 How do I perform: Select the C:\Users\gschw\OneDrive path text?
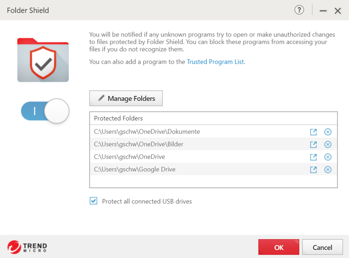point(130,157)
